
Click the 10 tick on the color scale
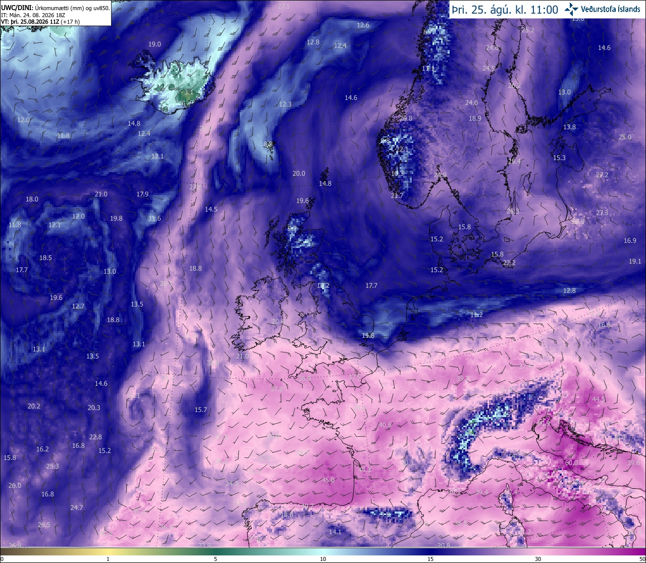[x=323, y=559]
